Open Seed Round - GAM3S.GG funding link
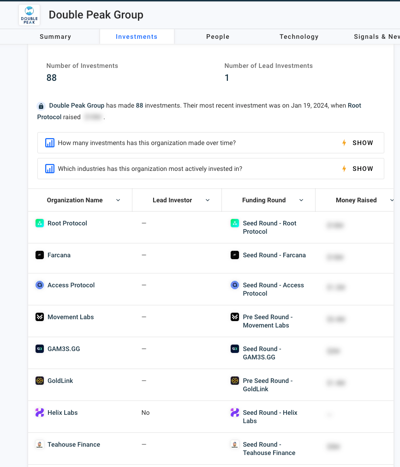This screenshot has width=400, height=467. [x=262, y=353]
